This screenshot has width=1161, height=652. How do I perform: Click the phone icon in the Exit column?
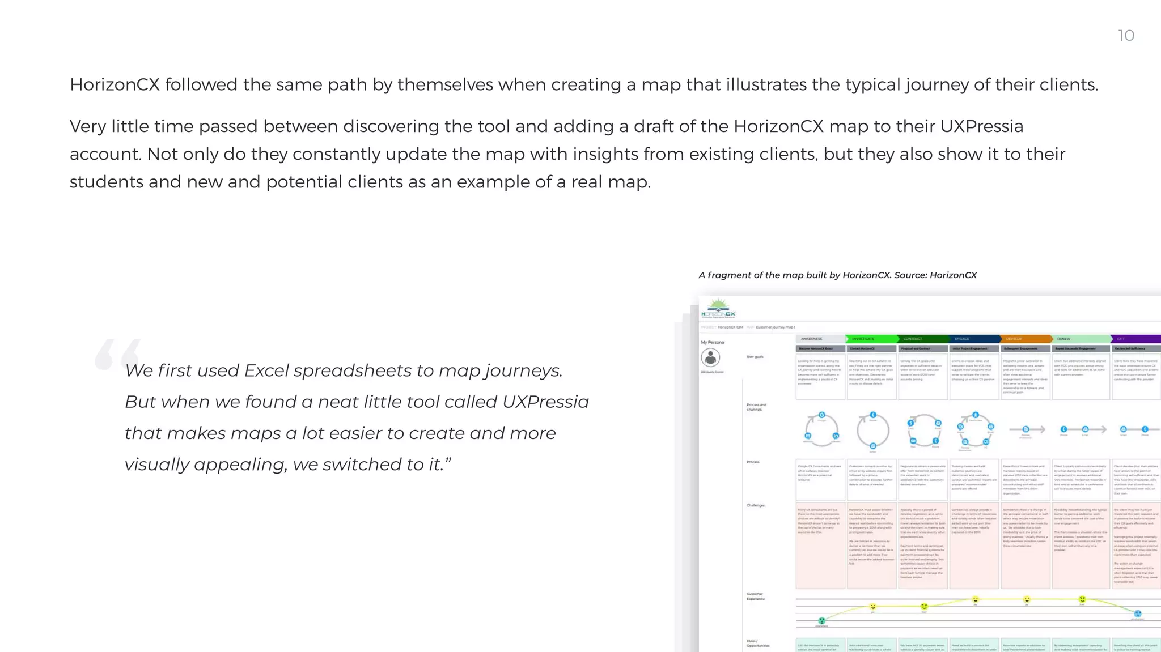(1145, 429)
